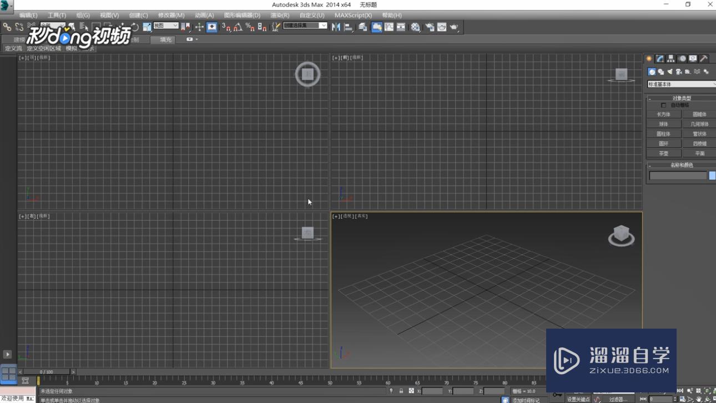Switch to the Modify panel tab
Image resolution: width=716 pixels, height=403 pixels.
pyautogui.click(x=660, y=58)
